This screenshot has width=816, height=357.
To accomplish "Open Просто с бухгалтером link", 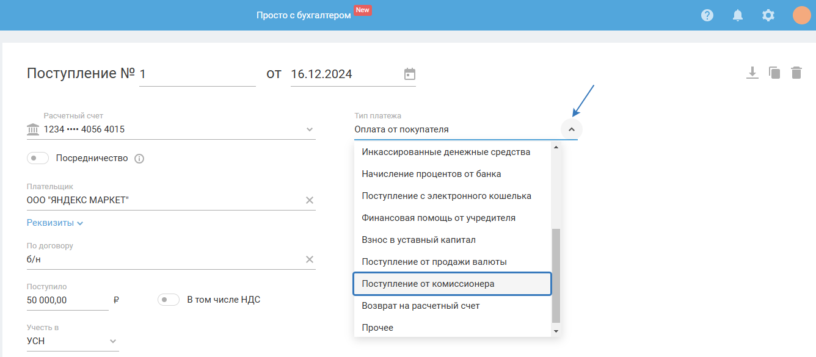I will 304,15.
